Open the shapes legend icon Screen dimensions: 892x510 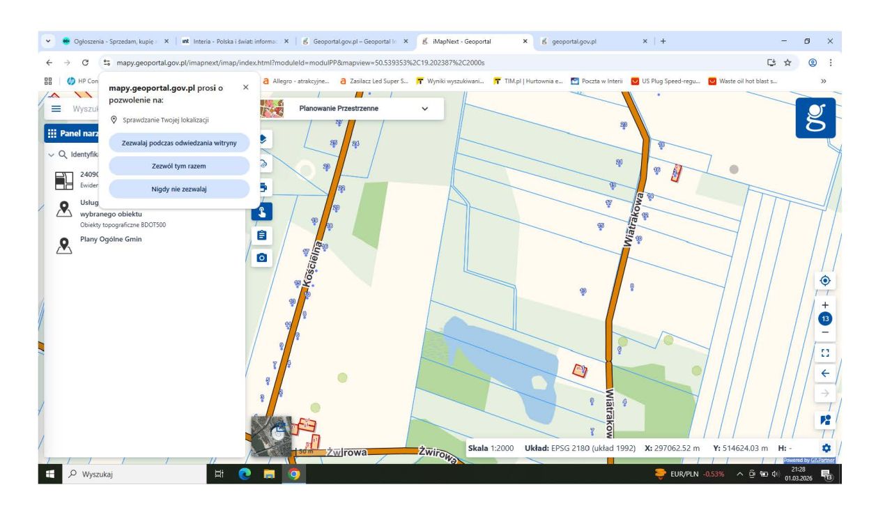coord(826,419)
